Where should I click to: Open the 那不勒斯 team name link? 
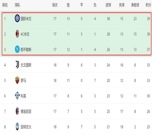click(x=26, y=50)
